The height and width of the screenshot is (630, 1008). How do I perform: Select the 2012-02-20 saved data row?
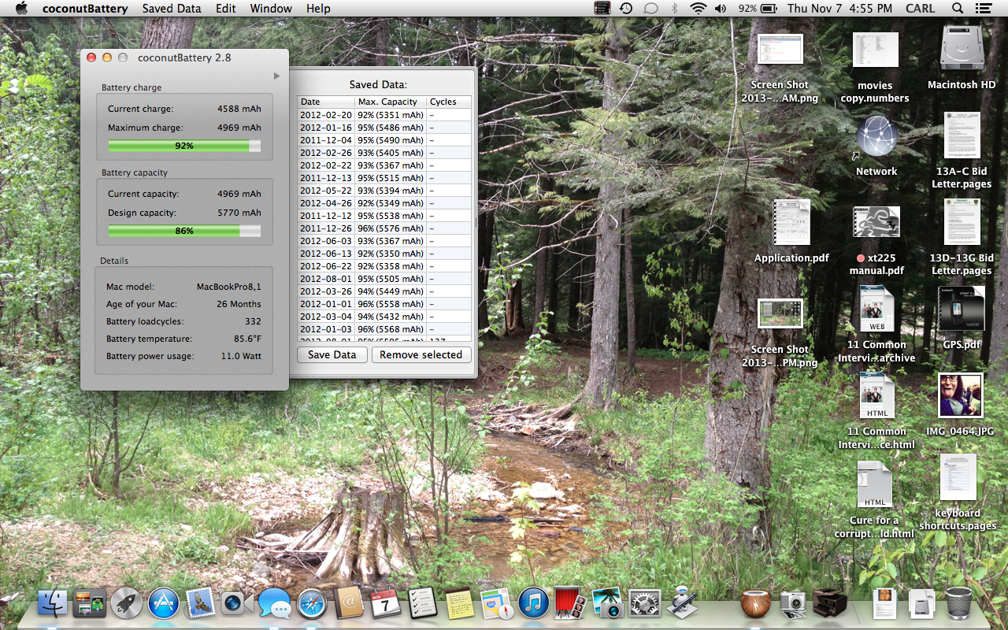(384, 115)
